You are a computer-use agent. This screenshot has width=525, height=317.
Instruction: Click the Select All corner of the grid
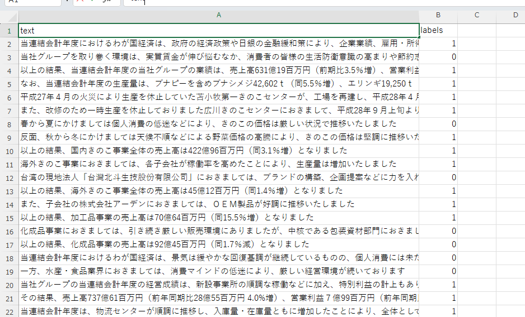pyautogui.click(x=9, y=15)
